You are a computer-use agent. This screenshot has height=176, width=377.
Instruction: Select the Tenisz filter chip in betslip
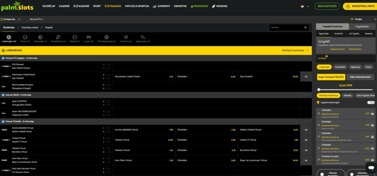(x=368, y=67)
